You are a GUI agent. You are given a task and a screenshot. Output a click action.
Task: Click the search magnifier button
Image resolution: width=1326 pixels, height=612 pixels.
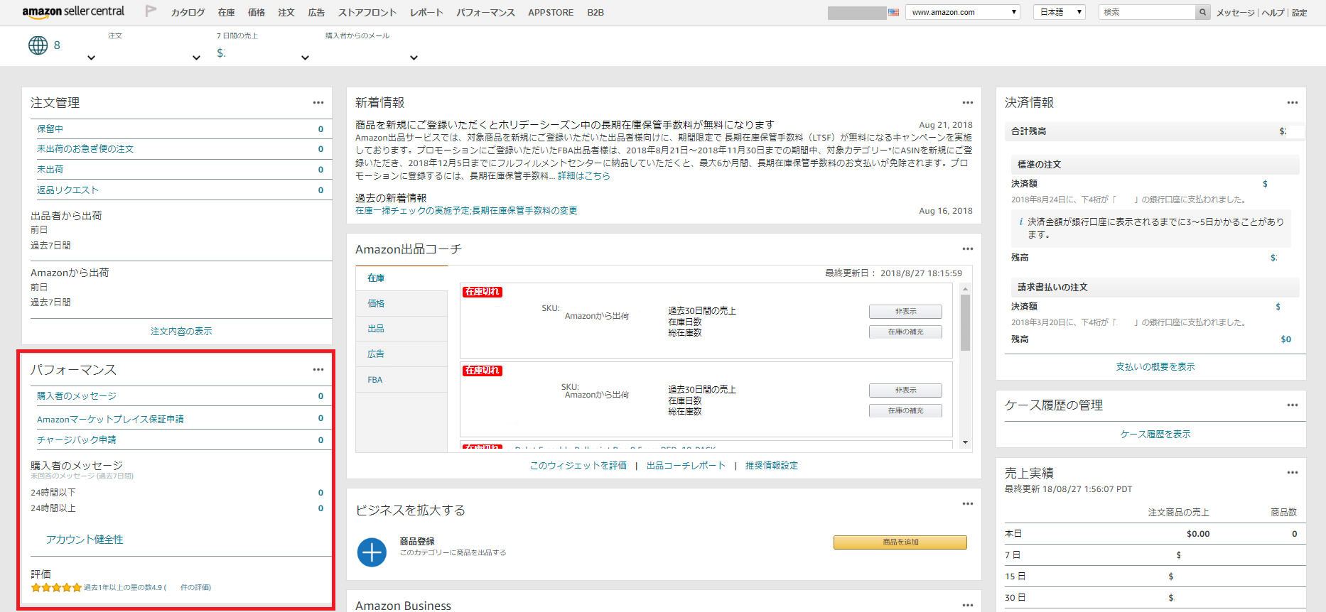(1202, 12)
